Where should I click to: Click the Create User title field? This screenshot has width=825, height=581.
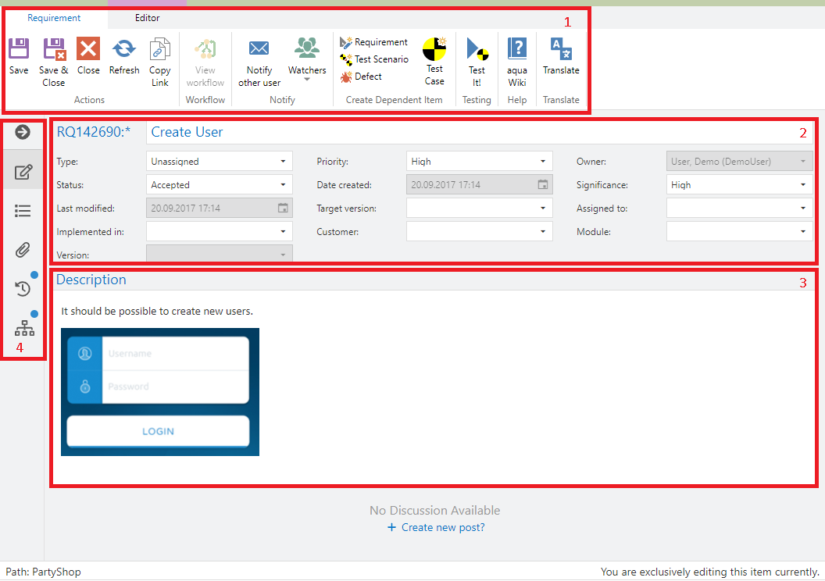469,132
